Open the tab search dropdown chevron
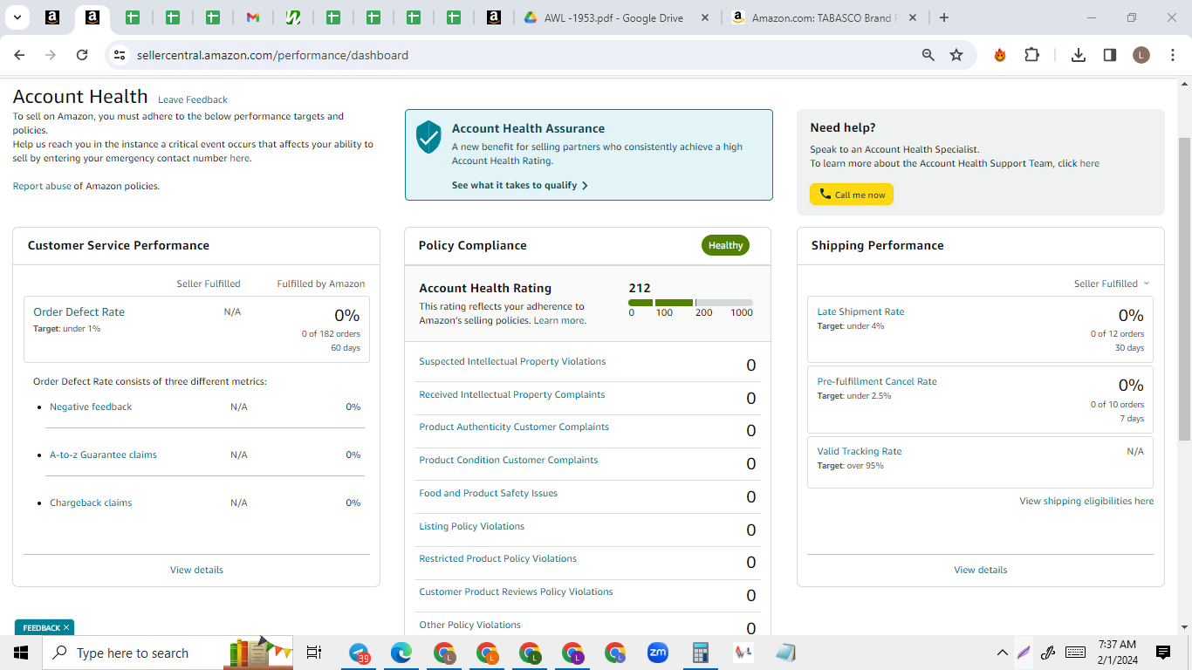Viewport: 1192px width, 670px height. point(17,17)
